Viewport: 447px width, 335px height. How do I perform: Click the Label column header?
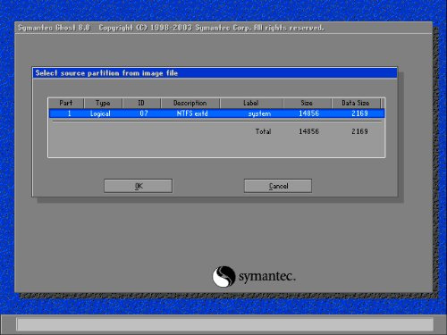(x=251, y=103)
